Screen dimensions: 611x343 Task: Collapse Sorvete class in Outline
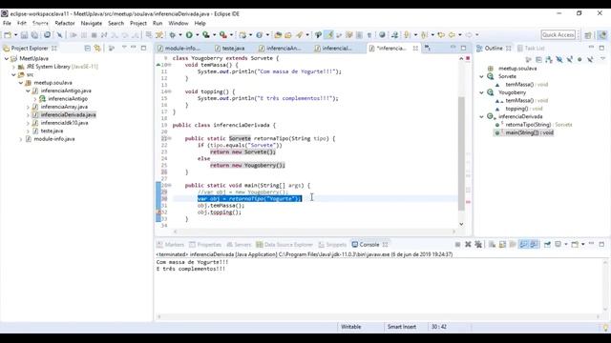[481, 76]
